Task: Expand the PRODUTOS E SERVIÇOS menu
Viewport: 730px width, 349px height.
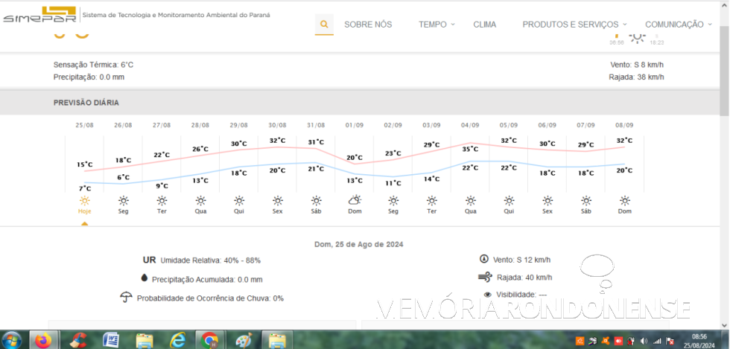Action: point(574,25)
